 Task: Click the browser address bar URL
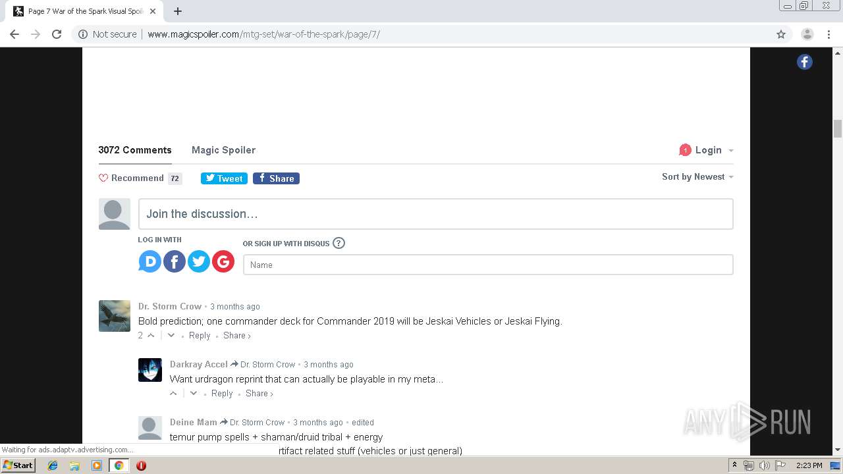(263, 34)
